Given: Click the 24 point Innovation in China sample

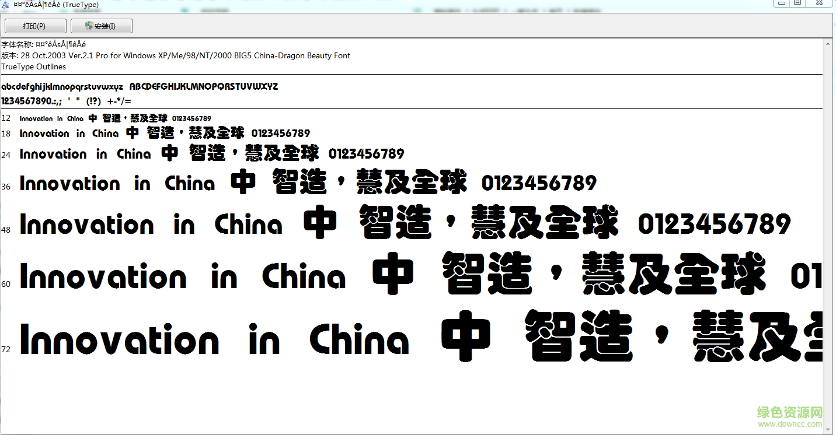Looking at the screenshot, I should (85, 154).
